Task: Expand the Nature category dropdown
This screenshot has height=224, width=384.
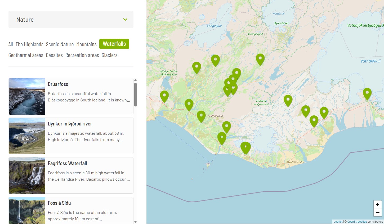Action: click(x=71, y=20)
